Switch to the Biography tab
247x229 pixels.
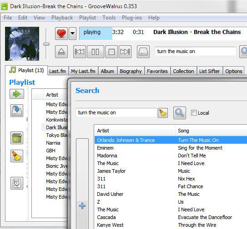click(131, 71)
